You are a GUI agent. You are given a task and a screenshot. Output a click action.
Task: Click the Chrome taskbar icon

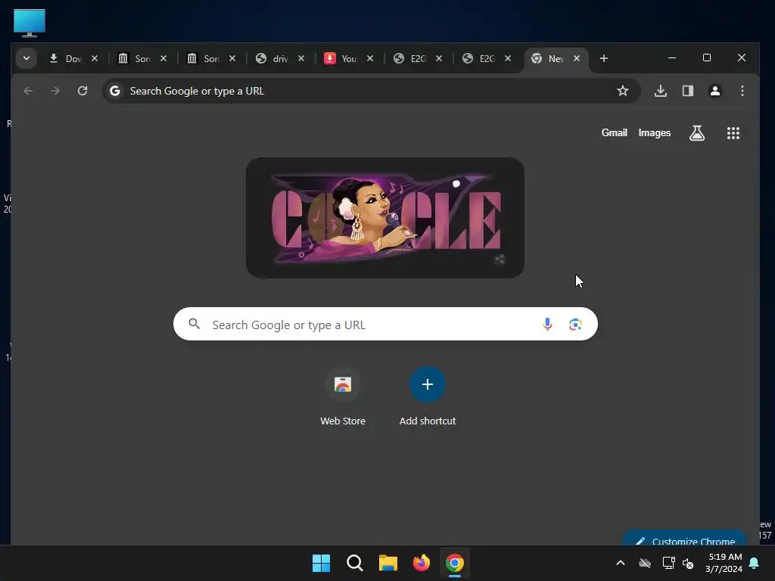click(455, 563)
